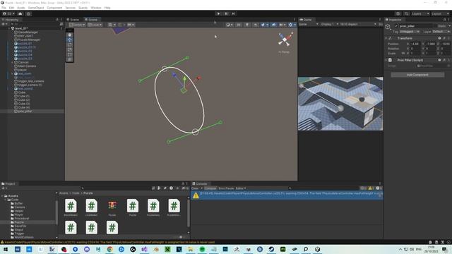This screenshot has height=254, width=452.
Task: Switch to the Game tab
Action: point(306,20)
